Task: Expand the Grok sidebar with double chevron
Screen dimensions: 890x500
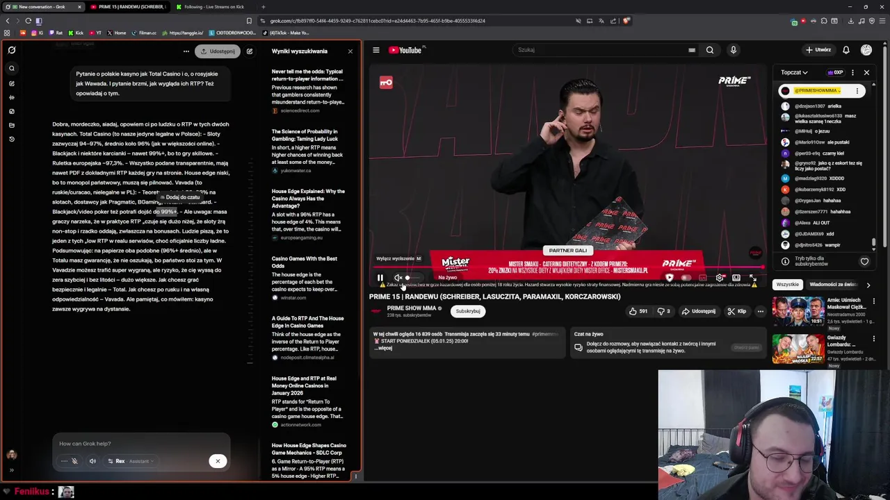Action: point(11,470)
